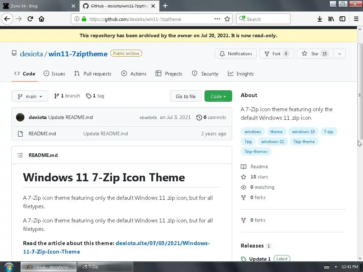Click the 7zip-theme topic tag
This screenshot has width=363, height=272.
point(304,142)
